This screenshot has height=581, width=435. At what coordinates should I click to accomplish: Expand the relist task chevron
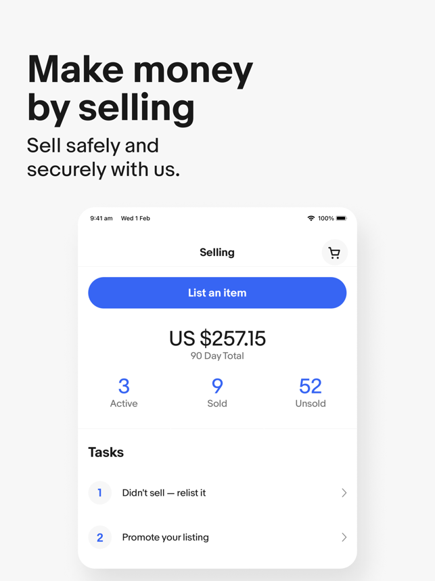344,493
